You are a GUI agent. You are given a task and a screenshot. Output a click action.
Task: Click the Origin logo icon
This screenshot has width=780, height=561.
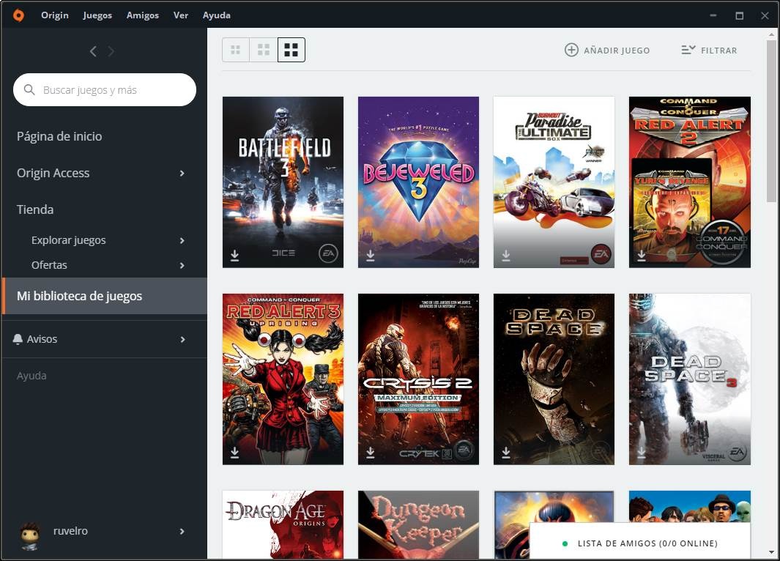pyautogui.click(x=18, y=15)
